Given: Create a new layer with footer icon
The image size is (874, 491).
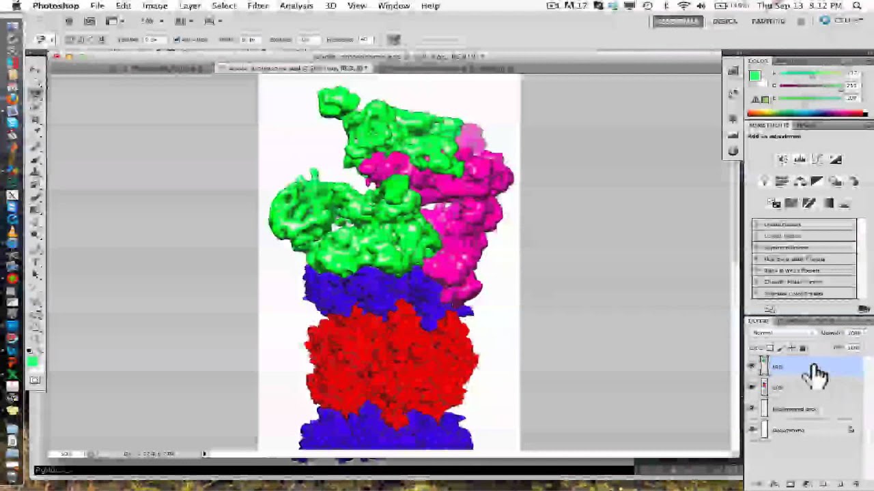Looking at the screenshot, I should click(841, 483).
